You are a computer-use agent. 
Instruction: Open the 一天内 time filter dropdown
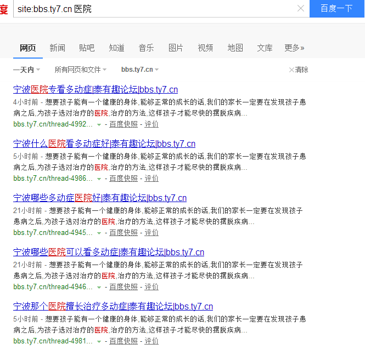click(26, 70)
